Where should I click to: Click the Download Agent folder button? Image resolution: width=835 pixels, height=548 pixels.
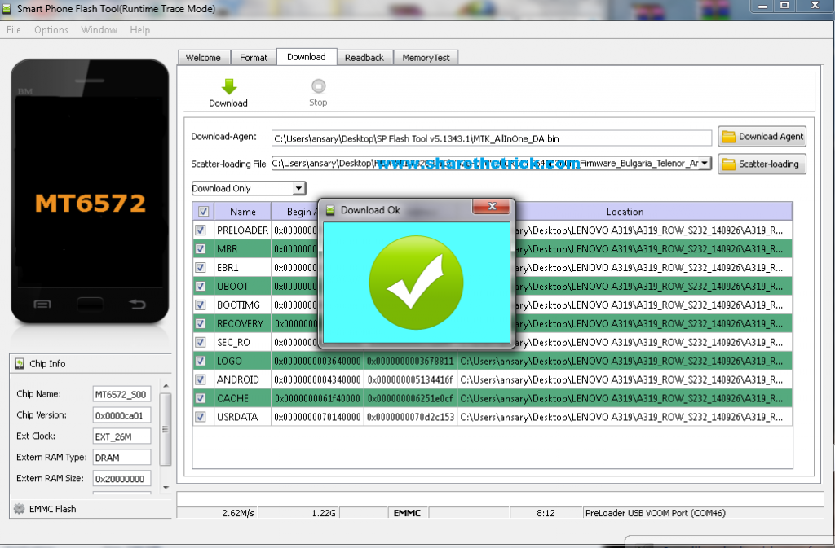[x=762, y=137]
